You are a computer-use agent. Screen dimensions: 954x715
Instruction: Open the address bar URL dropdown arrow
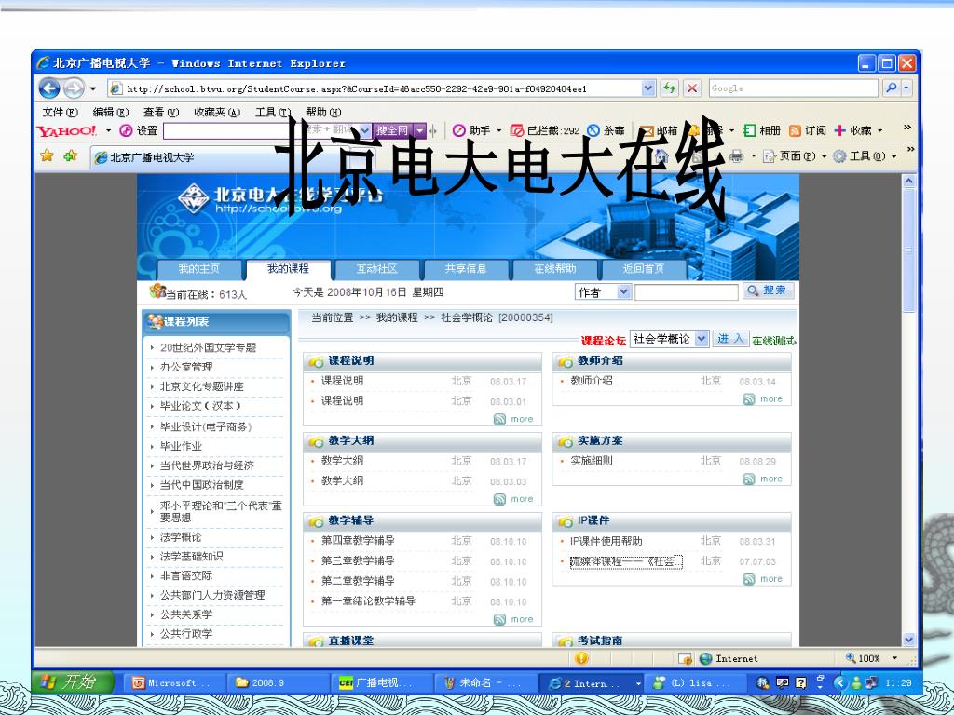(648, 88)
